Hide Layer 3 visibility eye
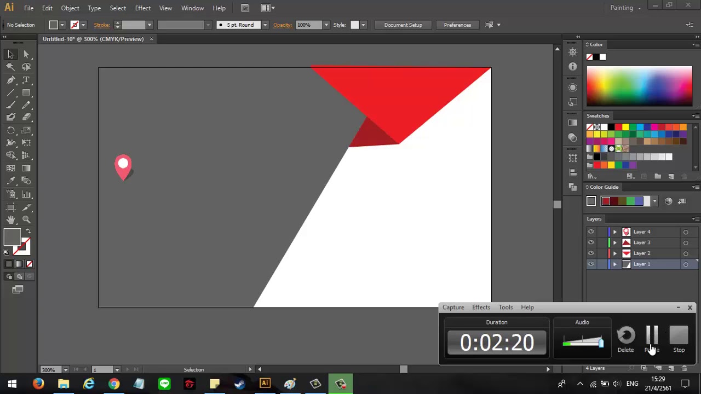Screen dimensions: 701x394 (x=591, y=242)
